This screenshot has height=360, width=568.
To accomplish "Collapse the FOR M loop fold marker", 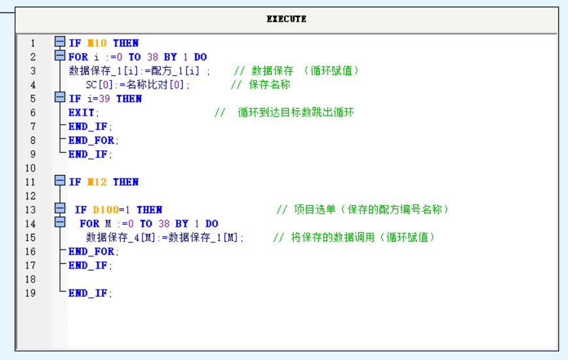I will pos(60,223).
